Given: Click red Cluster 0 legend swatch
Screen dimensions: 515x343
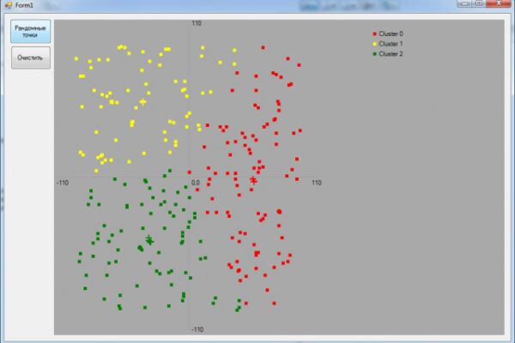Looking at the screenshot, I should coord(374,33).
